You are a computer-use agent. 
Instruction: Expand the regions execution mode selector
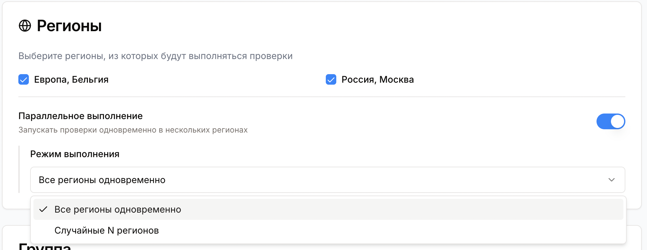coord(327,180)
